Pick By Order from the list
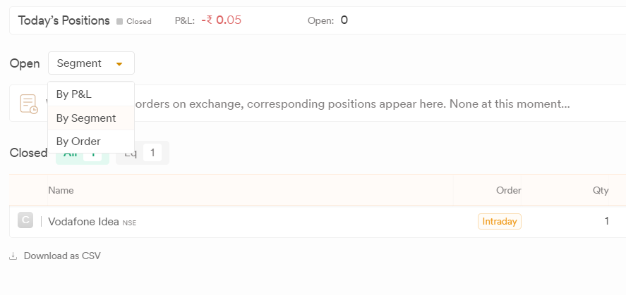The width and height of the screenshot is (626, 295). tap(91, 142)
